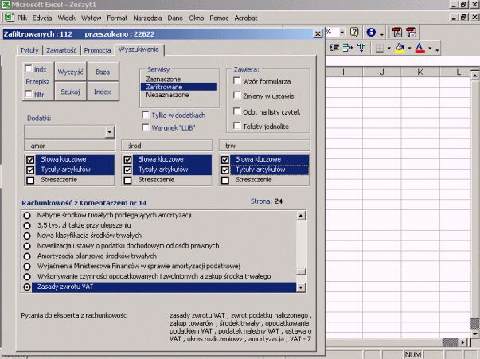The height and width of the screenshot is (359, 480).
Task: Click the Wyczyść button
Action: 71,72
